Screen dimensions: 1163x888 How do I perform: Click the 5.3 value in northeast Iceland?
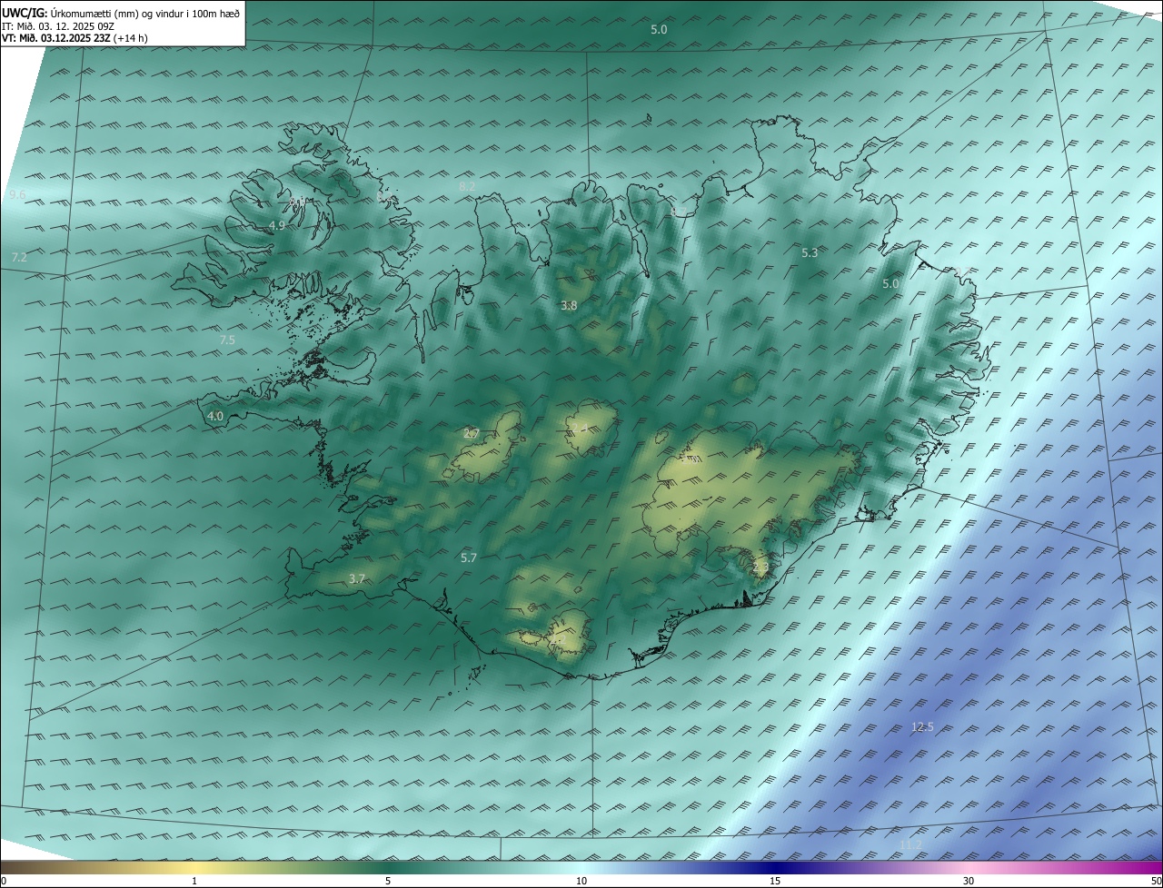tap(810, 253)
